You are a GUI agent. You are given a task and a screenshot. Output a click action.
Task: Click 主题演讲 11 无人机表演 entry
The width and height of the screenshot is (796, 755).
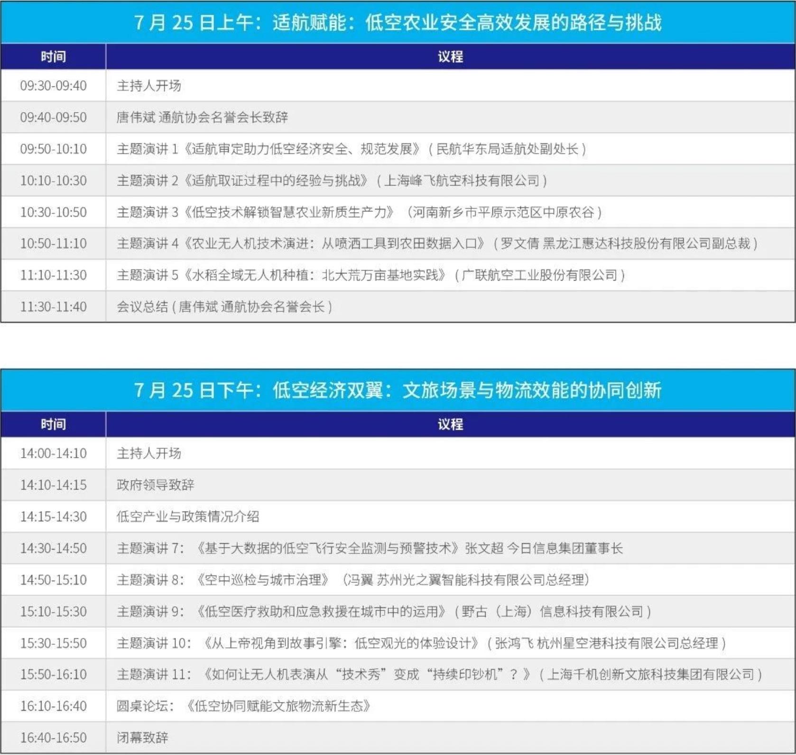pyautogui.click(x=439, y=674)
